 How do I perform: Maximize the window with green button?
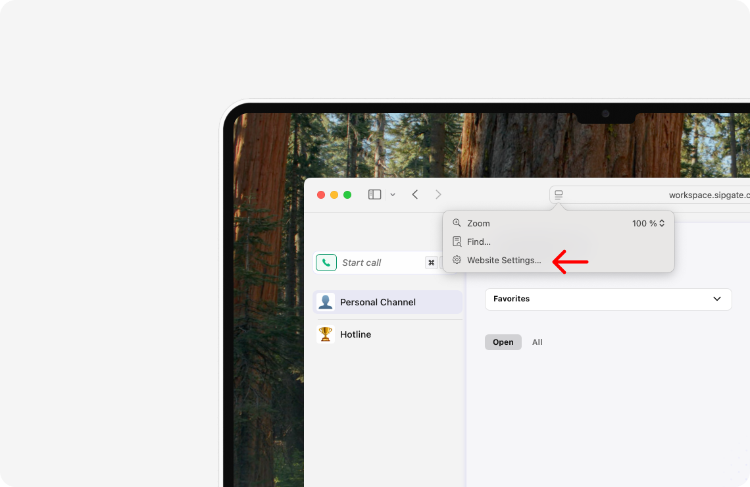(x=348, y=195)
